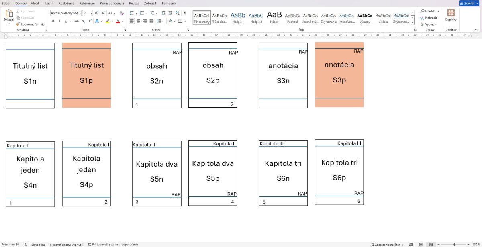The image size is (482, 247).
Task: Switch to the Rozloženie tab
Action: click(66, 3)
